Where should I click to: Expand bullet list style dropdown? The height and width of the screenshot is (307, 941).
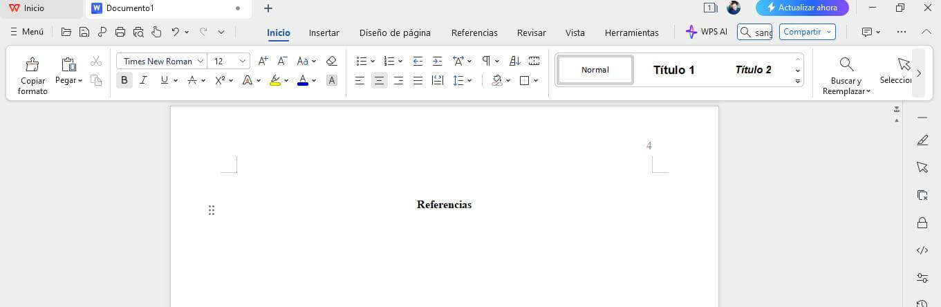[373, 62]
